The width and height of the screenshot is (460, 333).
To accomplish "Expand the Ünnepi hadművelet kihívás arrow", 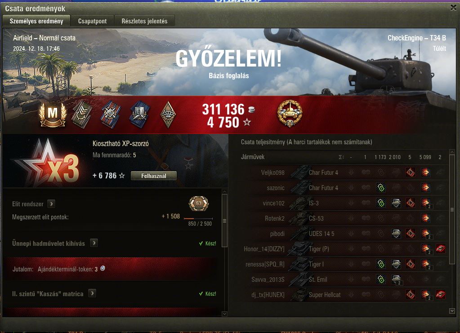I will tap(94, 243).
